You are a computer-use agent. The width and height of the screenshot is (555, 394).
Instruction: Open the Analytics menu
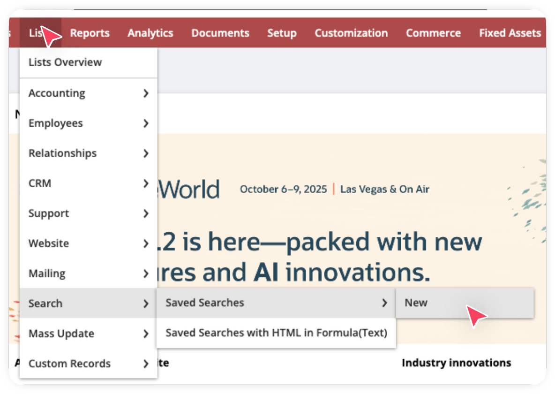150,33
